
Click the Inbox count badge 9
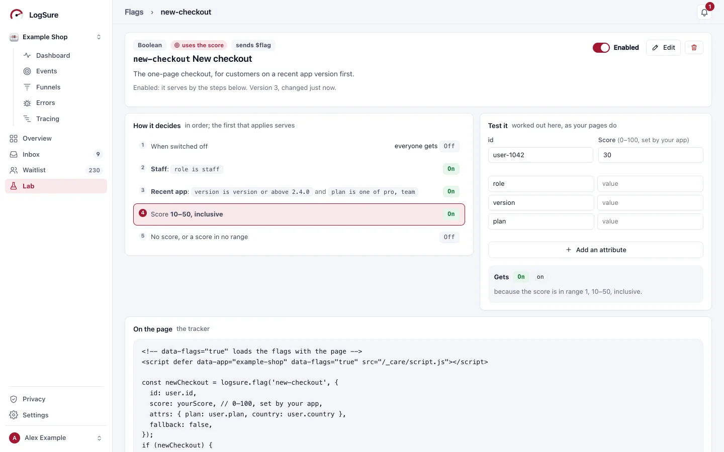tap(98, 154)
